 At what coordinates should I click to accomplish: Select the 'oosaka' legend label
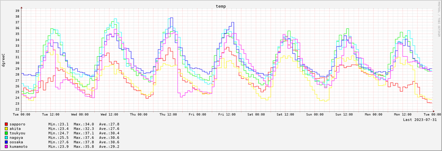pyautogui.click(x=16, y=142)
